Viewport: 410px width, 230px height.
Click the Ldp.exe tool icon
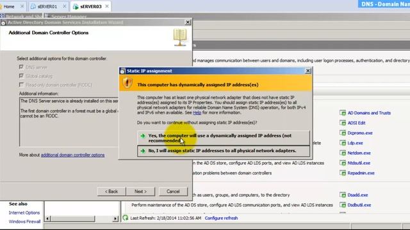pos(343,142)
